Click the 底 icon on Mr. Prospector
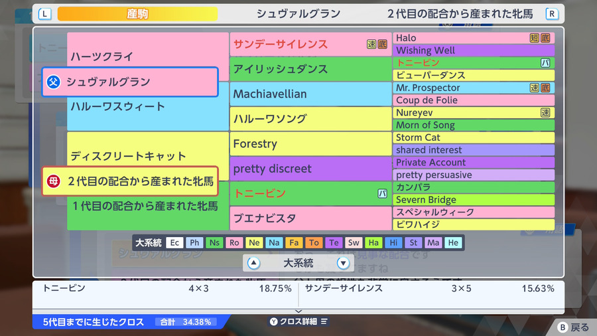Screen dimensions: 597x336 click(x=545, y=88)
